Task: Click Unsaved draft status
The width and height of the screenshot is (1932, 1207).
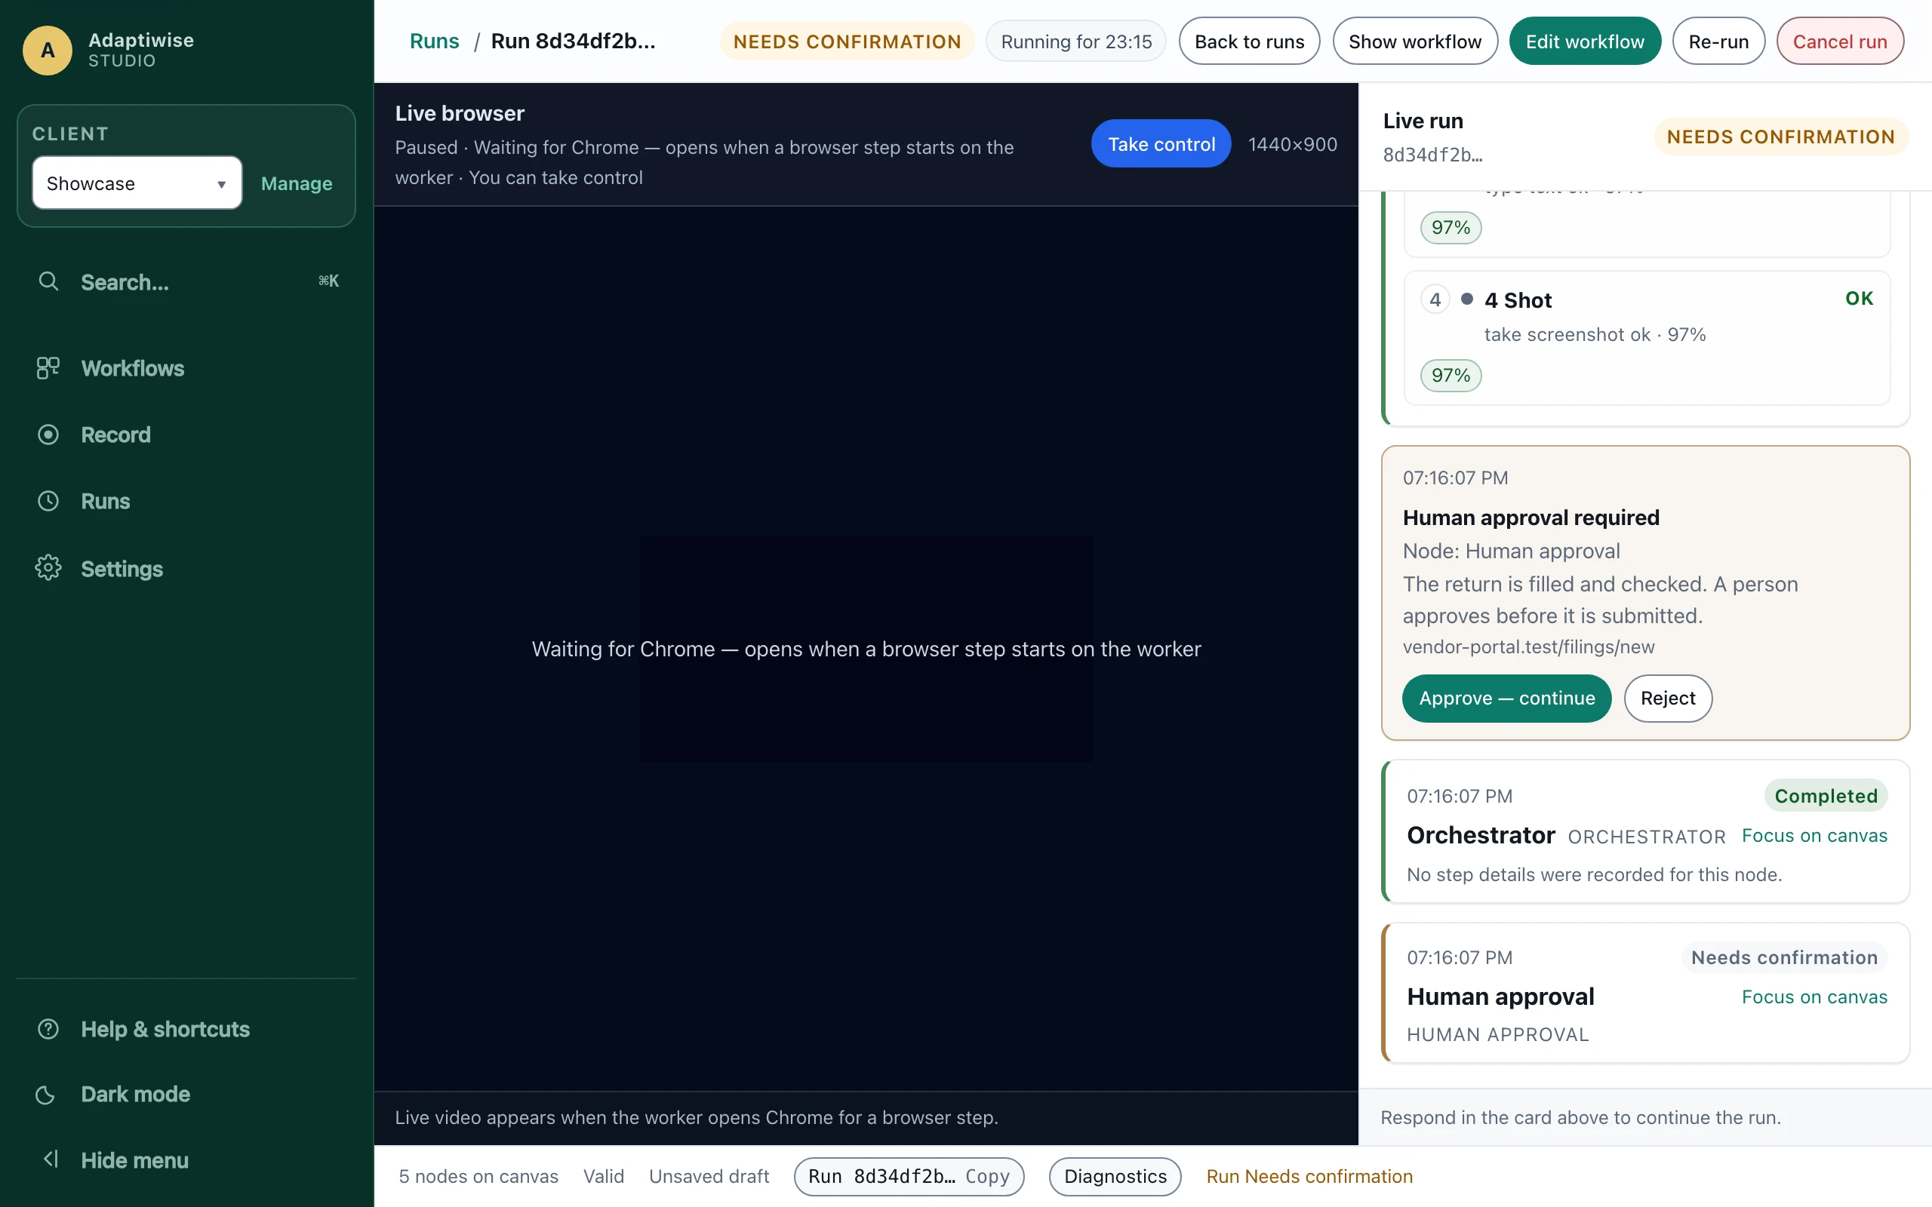Action: click(x=709, y=1177)
